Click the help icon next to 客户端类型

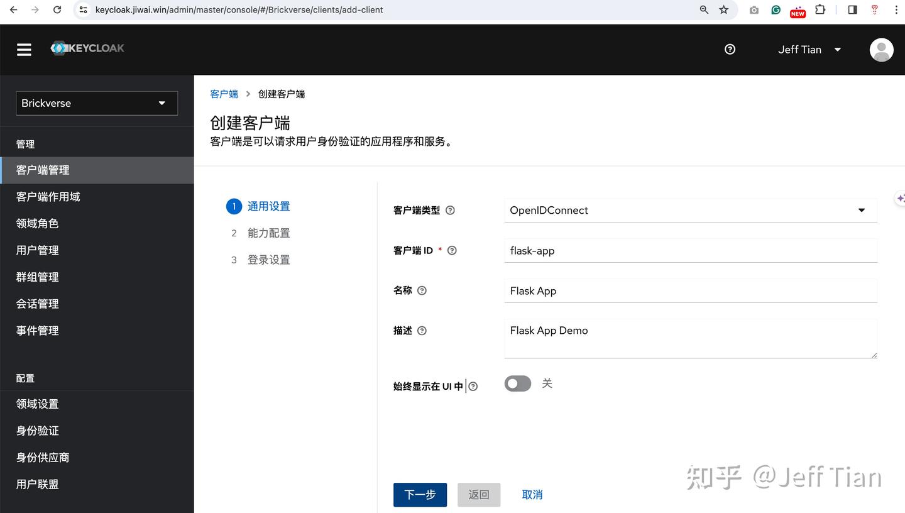[x=450, y=211]
